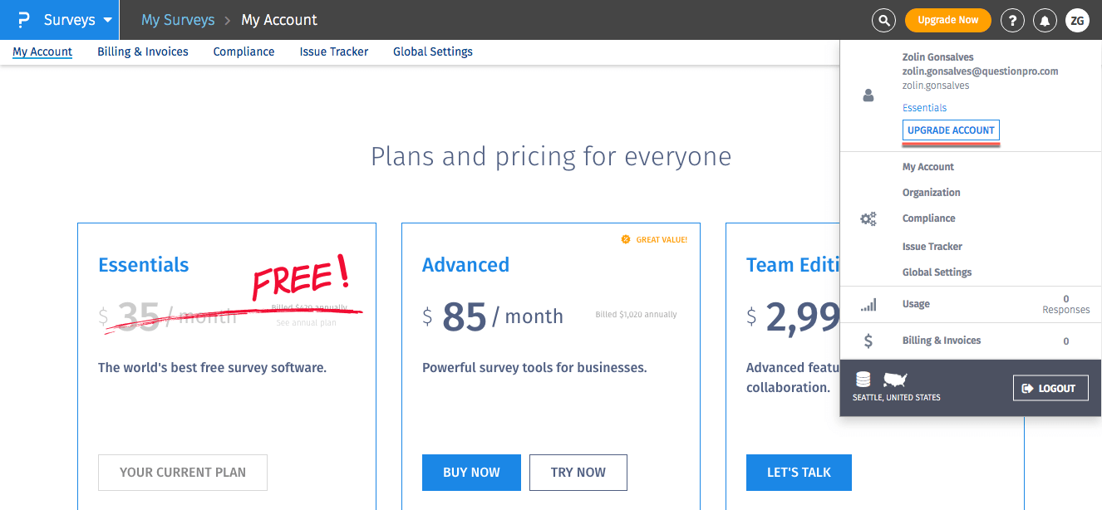Log out using the LOGOUT button
Screen dimensions: 1102x510
point(1050,388)
